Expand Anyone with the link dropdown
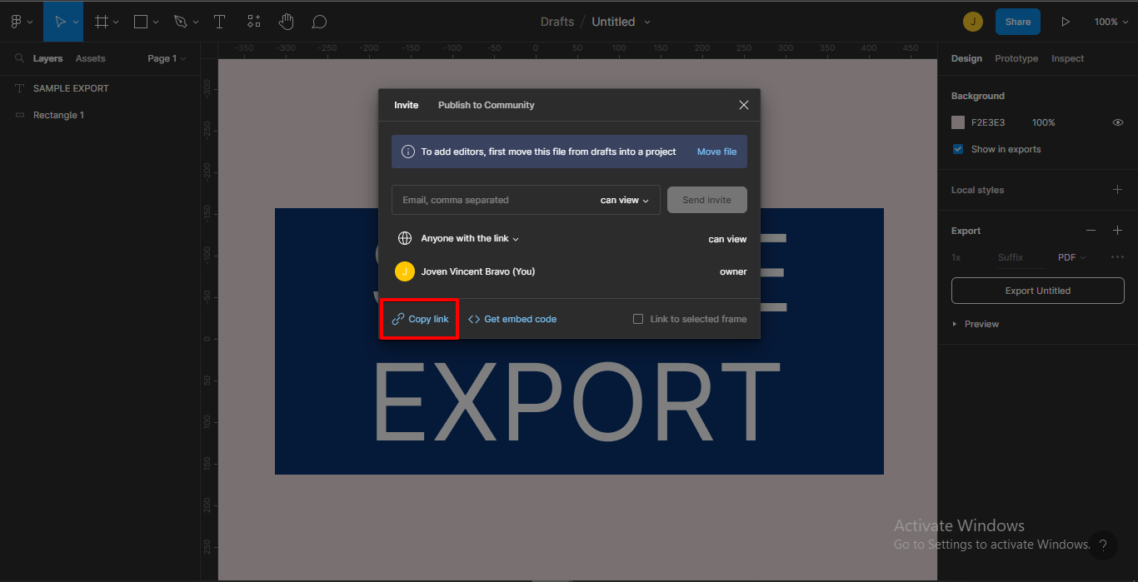The image size is (1138, 582). point(469,239)
